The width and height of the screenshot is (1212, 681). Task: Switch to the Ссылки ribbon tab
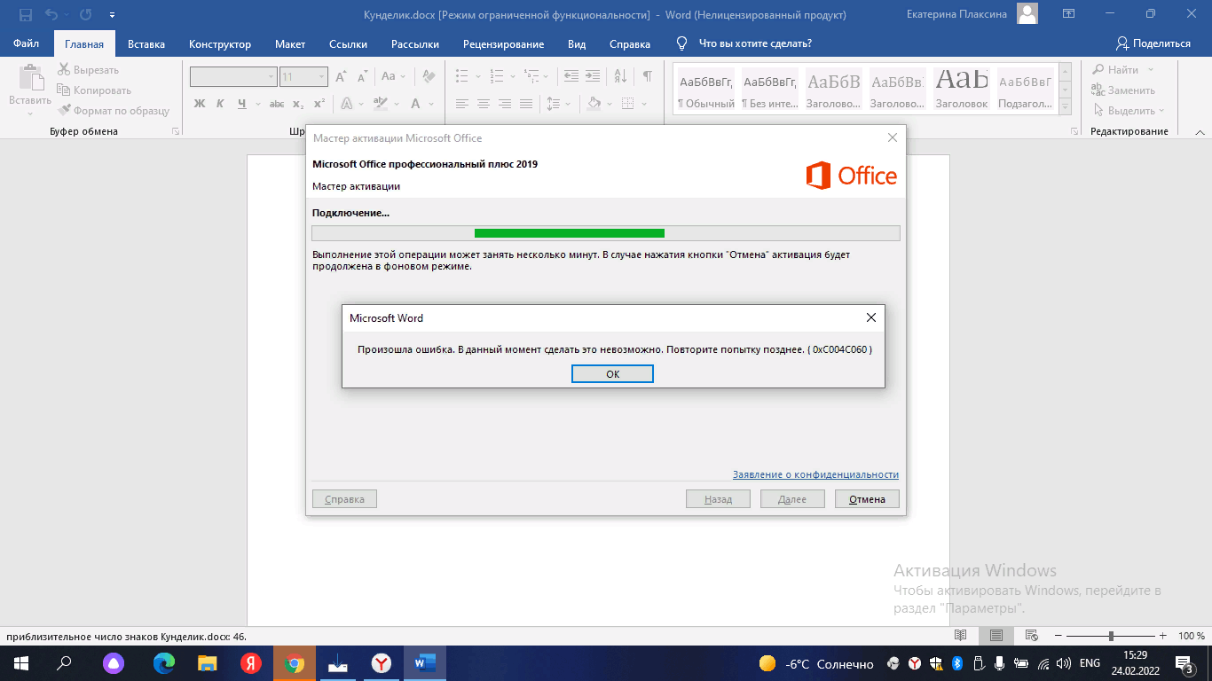pos(348,44)
